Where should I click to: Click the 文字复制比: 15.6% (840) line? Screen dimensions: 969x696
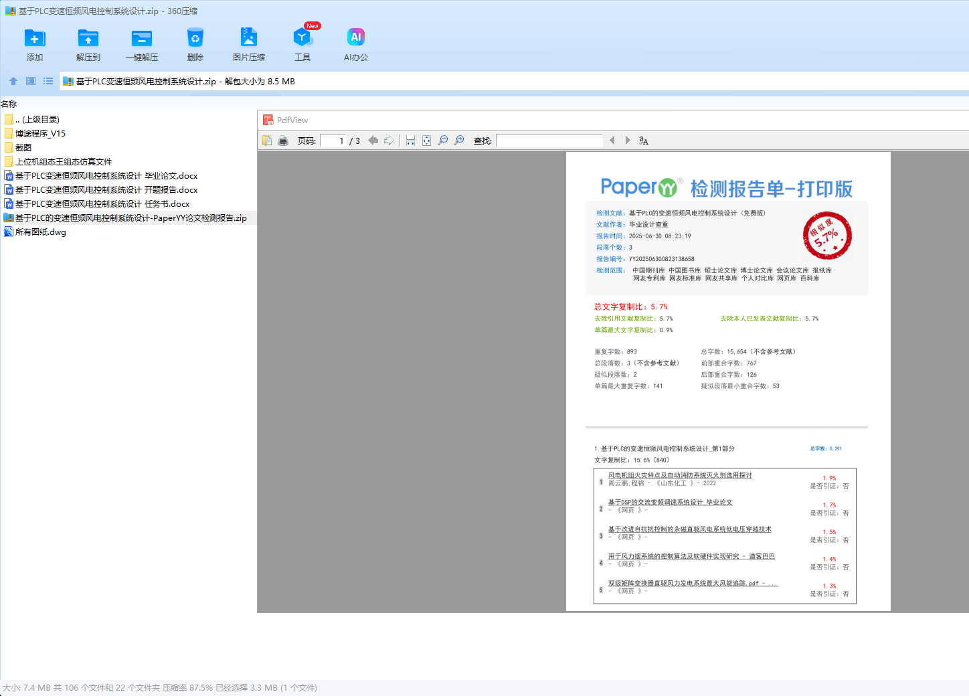(632, 460)
